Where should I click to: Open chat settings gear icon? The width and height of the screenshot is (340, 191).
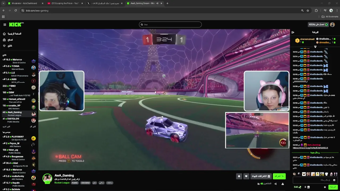(x=325, y=187)
